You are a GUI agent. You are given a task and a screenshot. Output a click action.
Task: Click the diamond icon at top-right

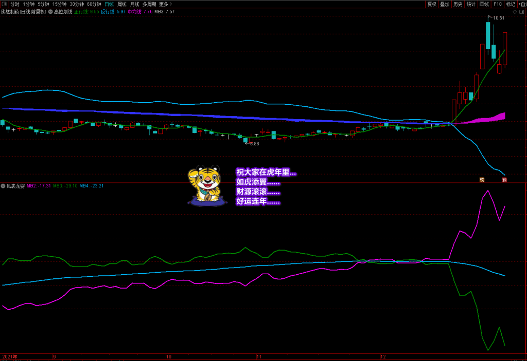coord(515,12)
